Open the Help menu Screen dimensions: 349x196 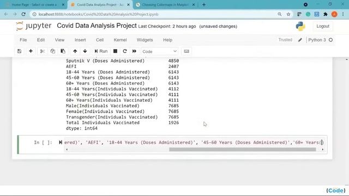167,40
